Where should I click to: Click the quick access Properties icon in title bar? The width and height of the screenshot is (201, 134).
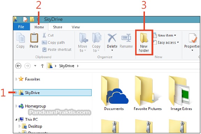pos(25,19)
